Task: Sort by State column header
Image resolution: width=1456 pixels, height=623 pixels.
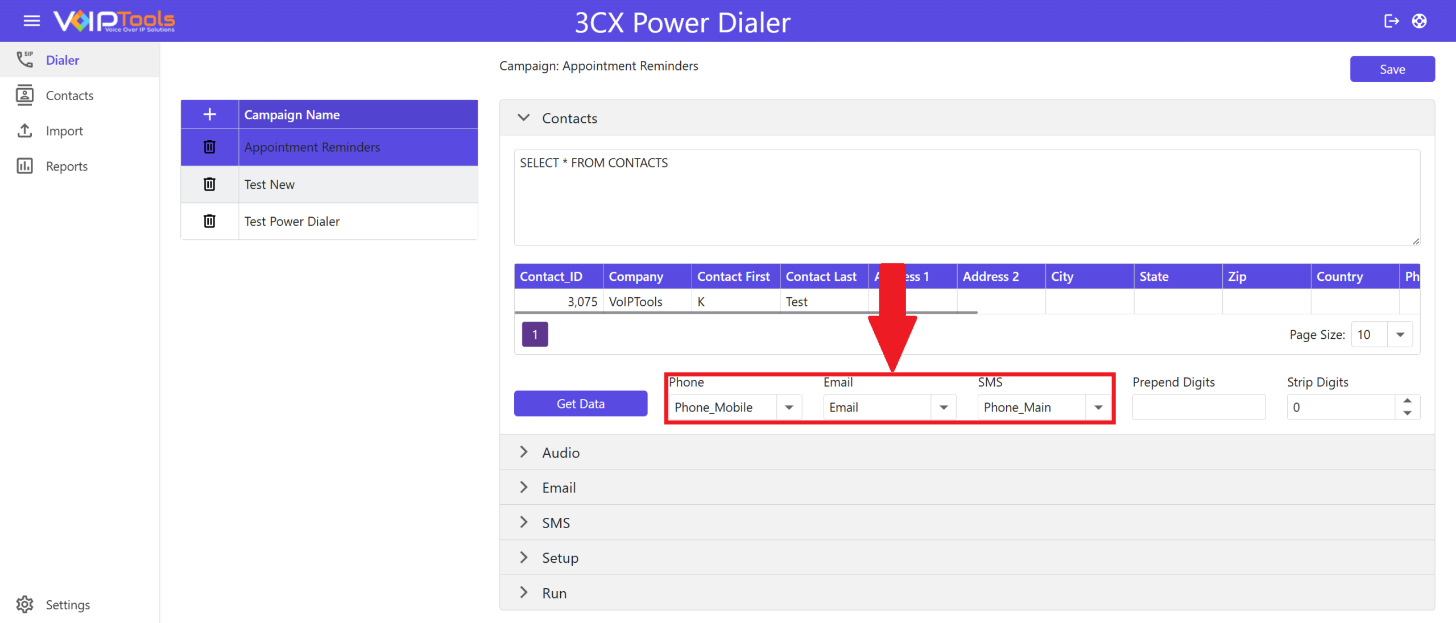Action: tap(1178, 276)
